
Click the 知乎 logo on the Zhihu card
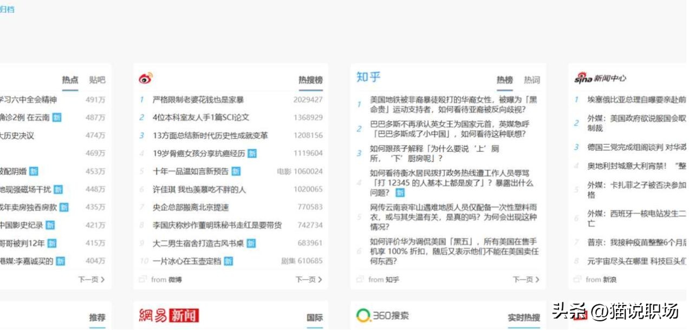[368, 76]
